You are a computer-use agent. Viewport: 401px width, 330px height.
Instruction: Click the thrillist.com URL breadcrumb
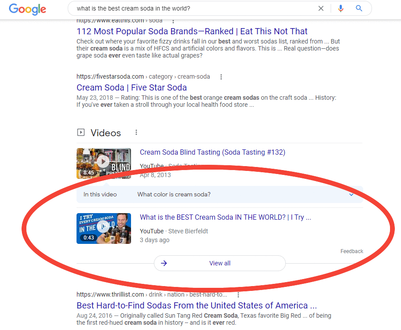[x=152, y=294]
